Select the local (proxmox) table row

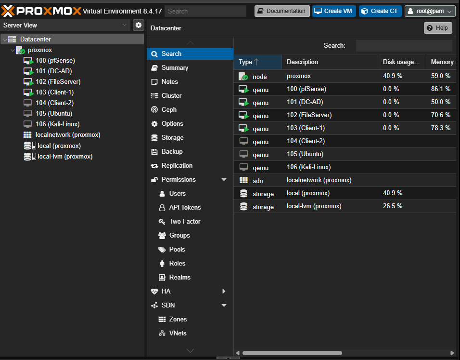coord(345,193)
